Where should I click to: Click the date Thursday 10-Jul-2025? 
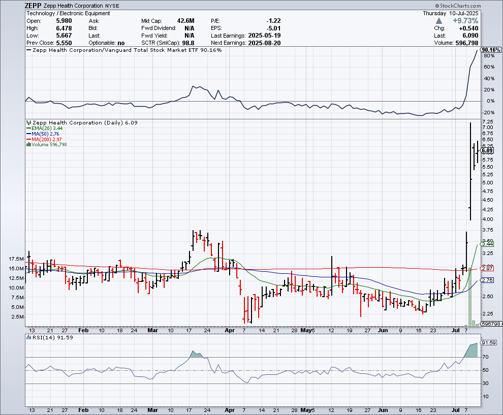[450, 14]
